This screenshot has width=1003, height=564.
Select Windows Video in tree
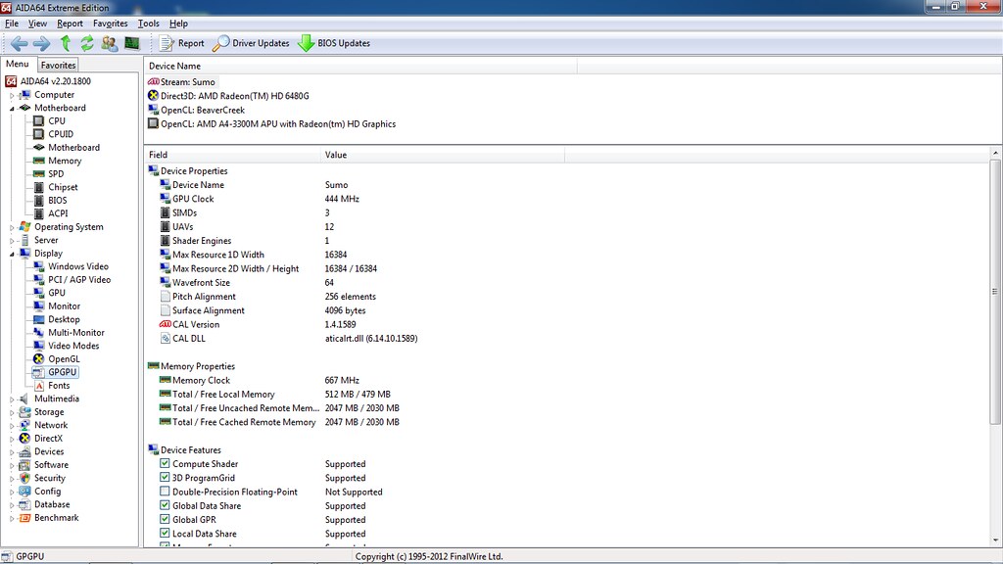tap(78, 266)
